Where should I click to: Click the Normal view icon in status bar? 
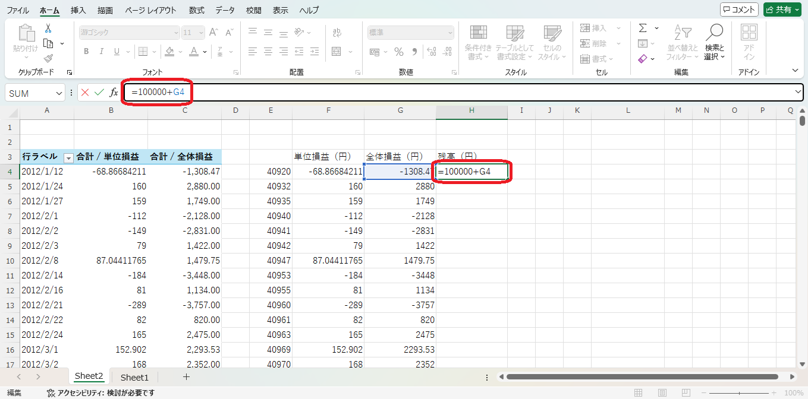[639, 393]
